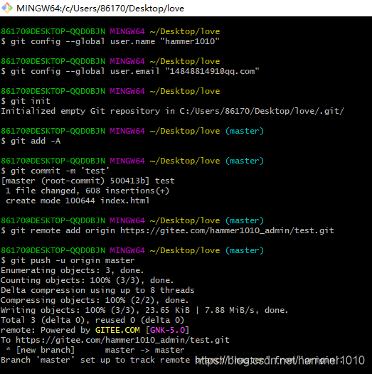Click the 'git remote add origin' command line
The height and width of the screenshot is (374, 372).
167,230
